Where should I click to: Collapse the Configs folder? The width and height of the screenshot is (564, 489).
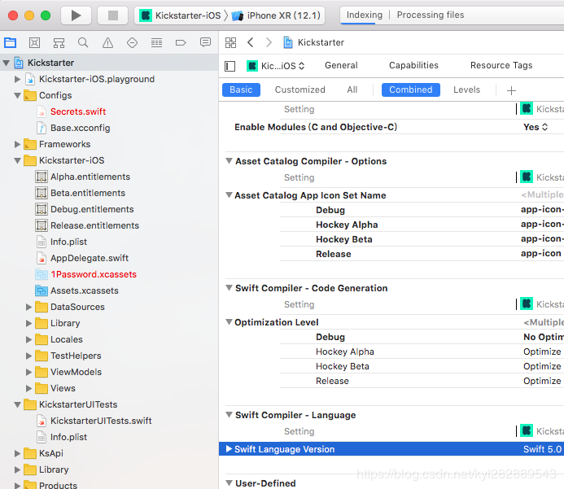point(17,95)
